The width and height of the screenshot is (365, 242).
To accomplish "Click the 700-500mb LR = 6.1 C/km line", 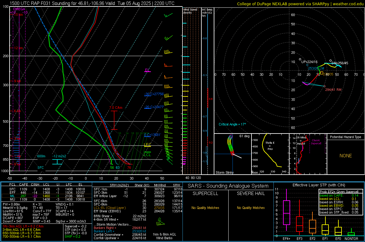I will click(x=22, y=236).
